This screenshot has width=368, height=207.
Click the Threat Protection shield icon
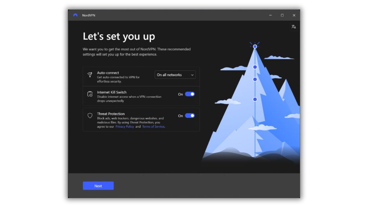90,115
